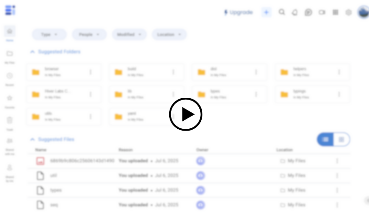This screenshot has height=219, width=369.
Task: Open the People filter dropdown
Action: [89, 34]
